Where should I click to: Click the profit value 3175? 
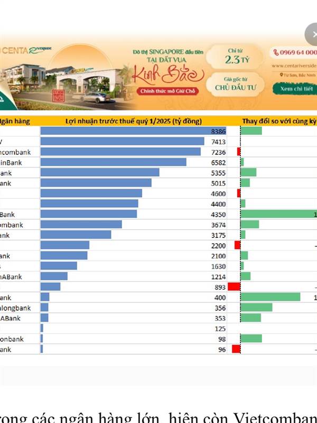coord(218,235)
